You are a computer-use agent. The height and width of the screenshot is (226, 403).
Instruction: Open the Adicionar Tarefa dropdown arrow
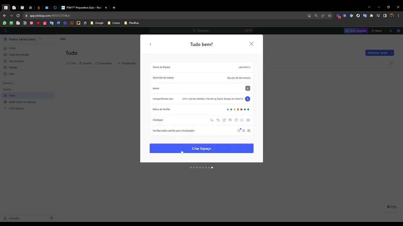click(392, 53)
